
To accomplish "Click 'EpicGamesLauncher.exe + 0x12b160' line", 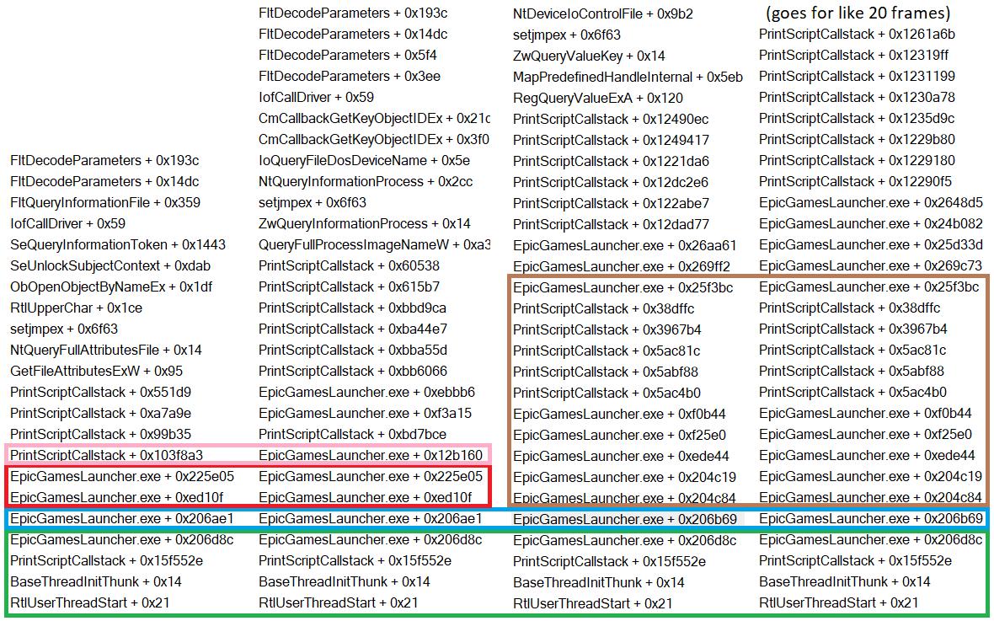I will click(x=371, y=455).
